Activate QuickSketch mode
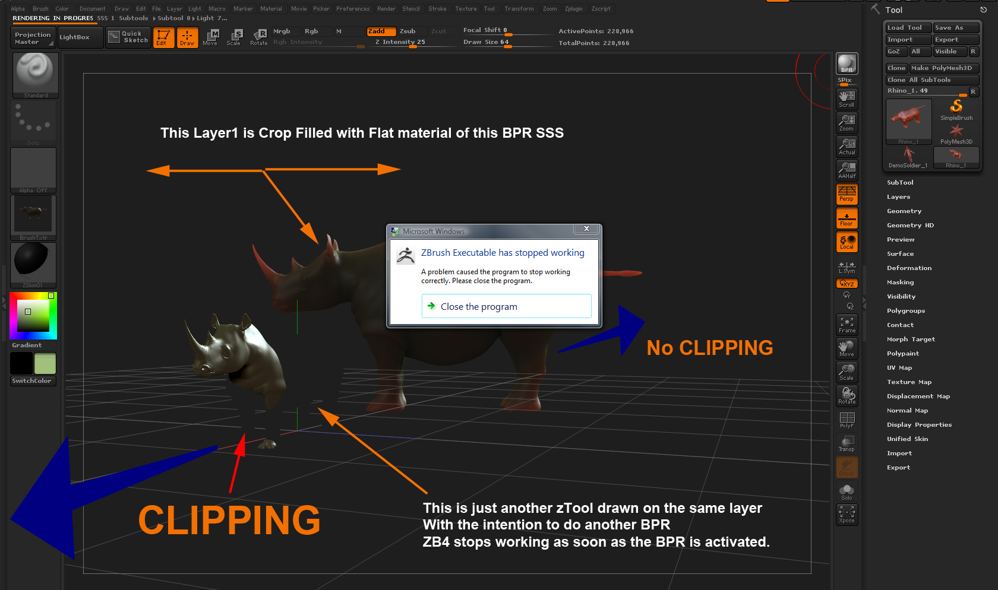This screenshot has height=590, width=998. click(128, 37)
